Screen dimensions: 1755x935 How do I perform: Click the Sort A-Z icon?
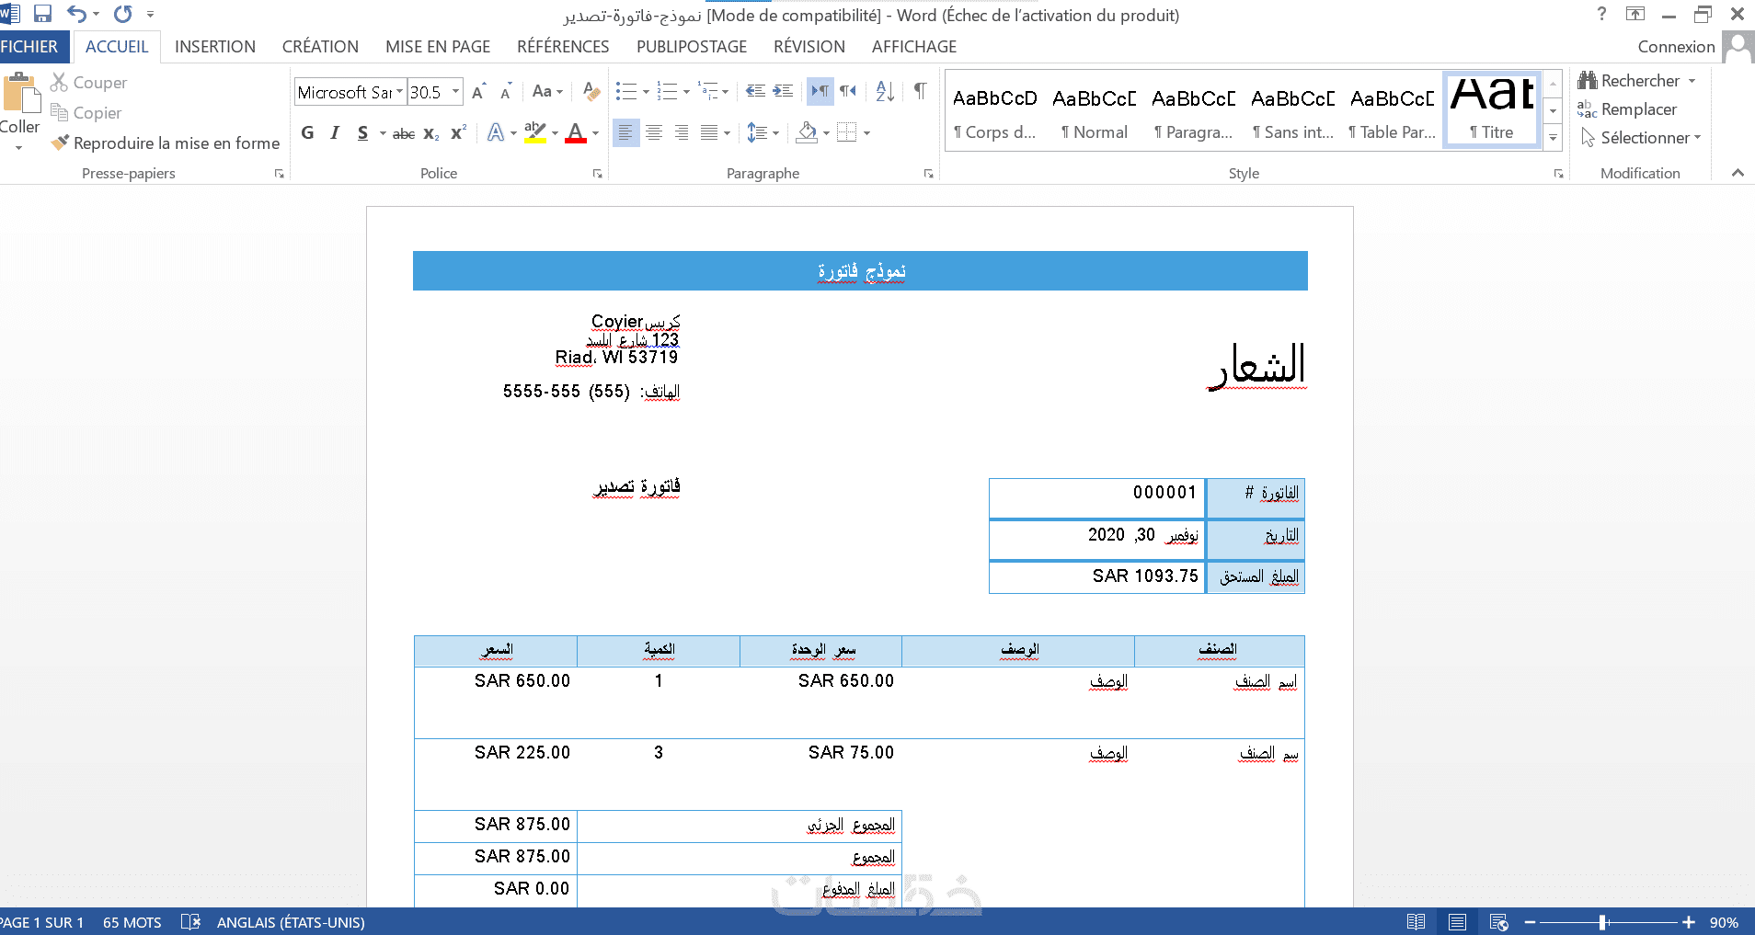point(885,91)
